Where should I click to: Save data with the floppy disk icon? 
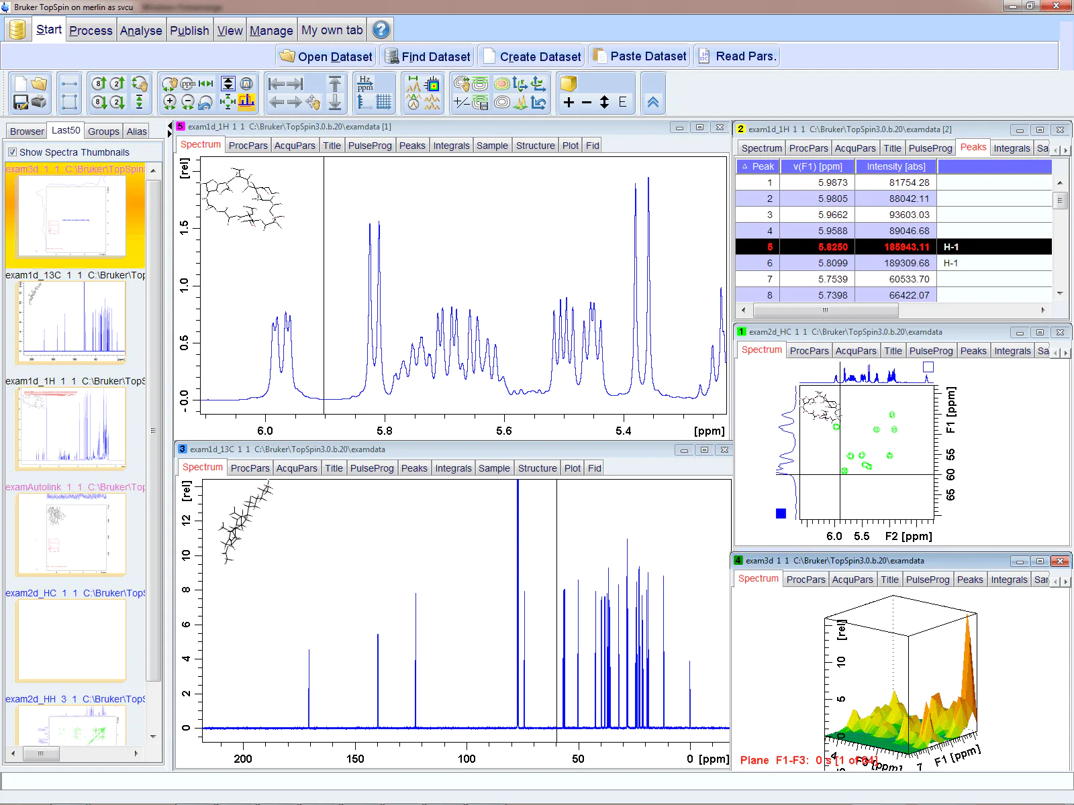(x=21, y=102)
